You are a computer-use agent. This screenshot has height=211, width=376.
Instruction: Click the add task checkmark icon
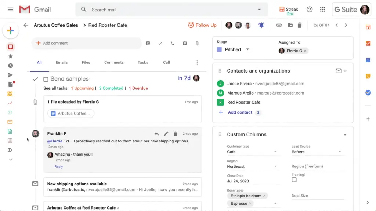click(x=160, y=43)
